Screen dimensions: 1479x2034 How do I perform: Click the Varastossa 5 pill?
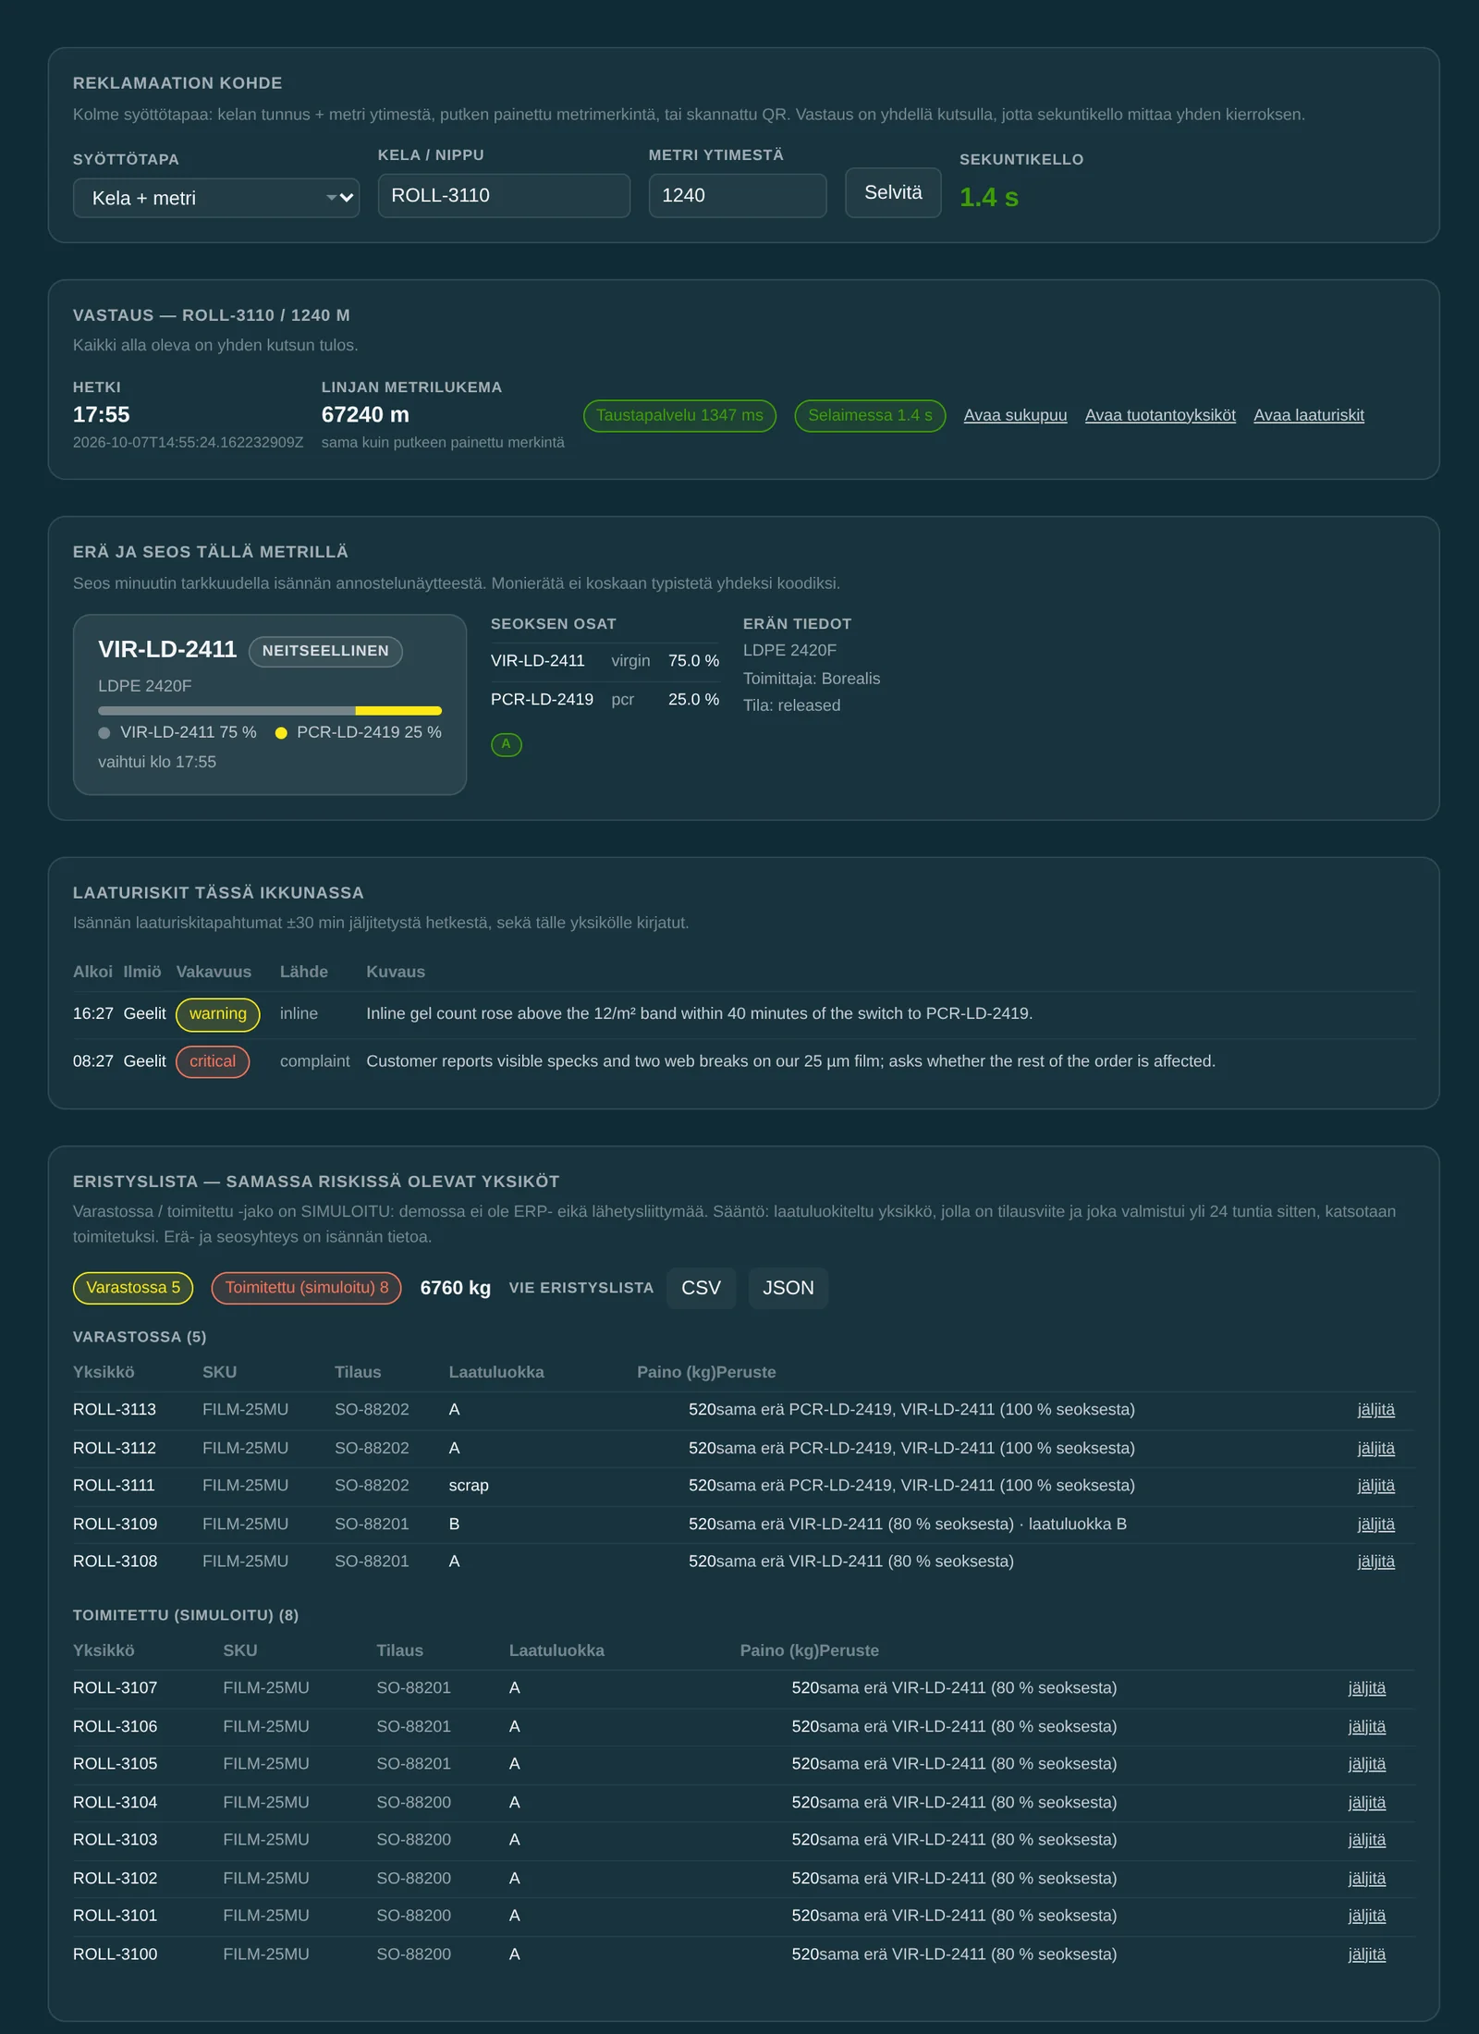click(133, 1288)
